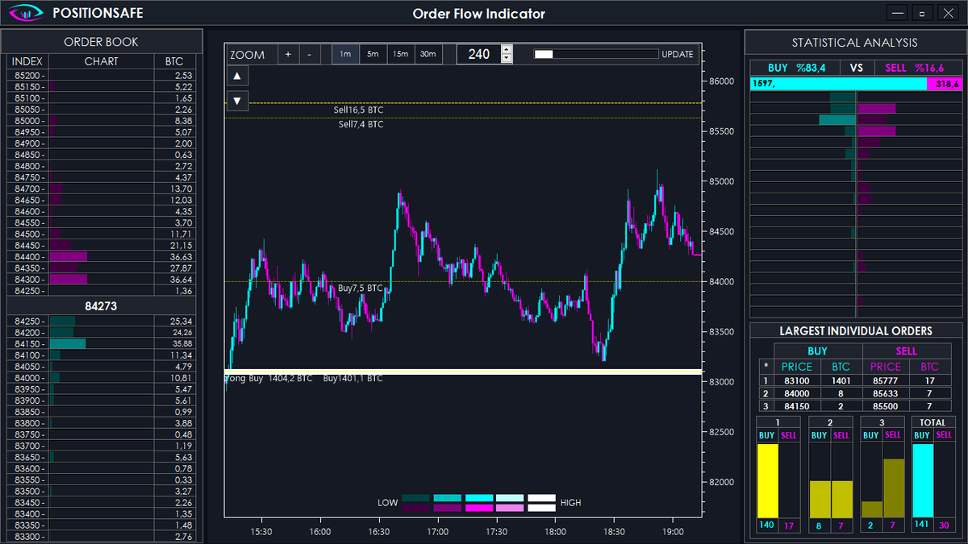Viewport: 968px width, 544px height.
Task: Click the 30 total sell value
Action: [945, 525]
